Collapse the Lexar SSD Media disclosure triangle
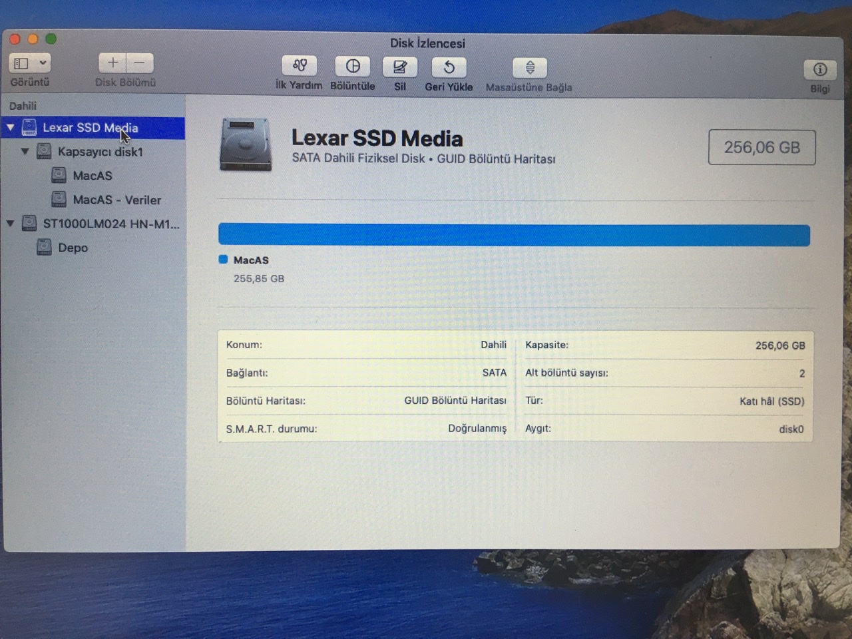Image resolution: width=852 pixels, height=639 pixels. tap(11, 127)
